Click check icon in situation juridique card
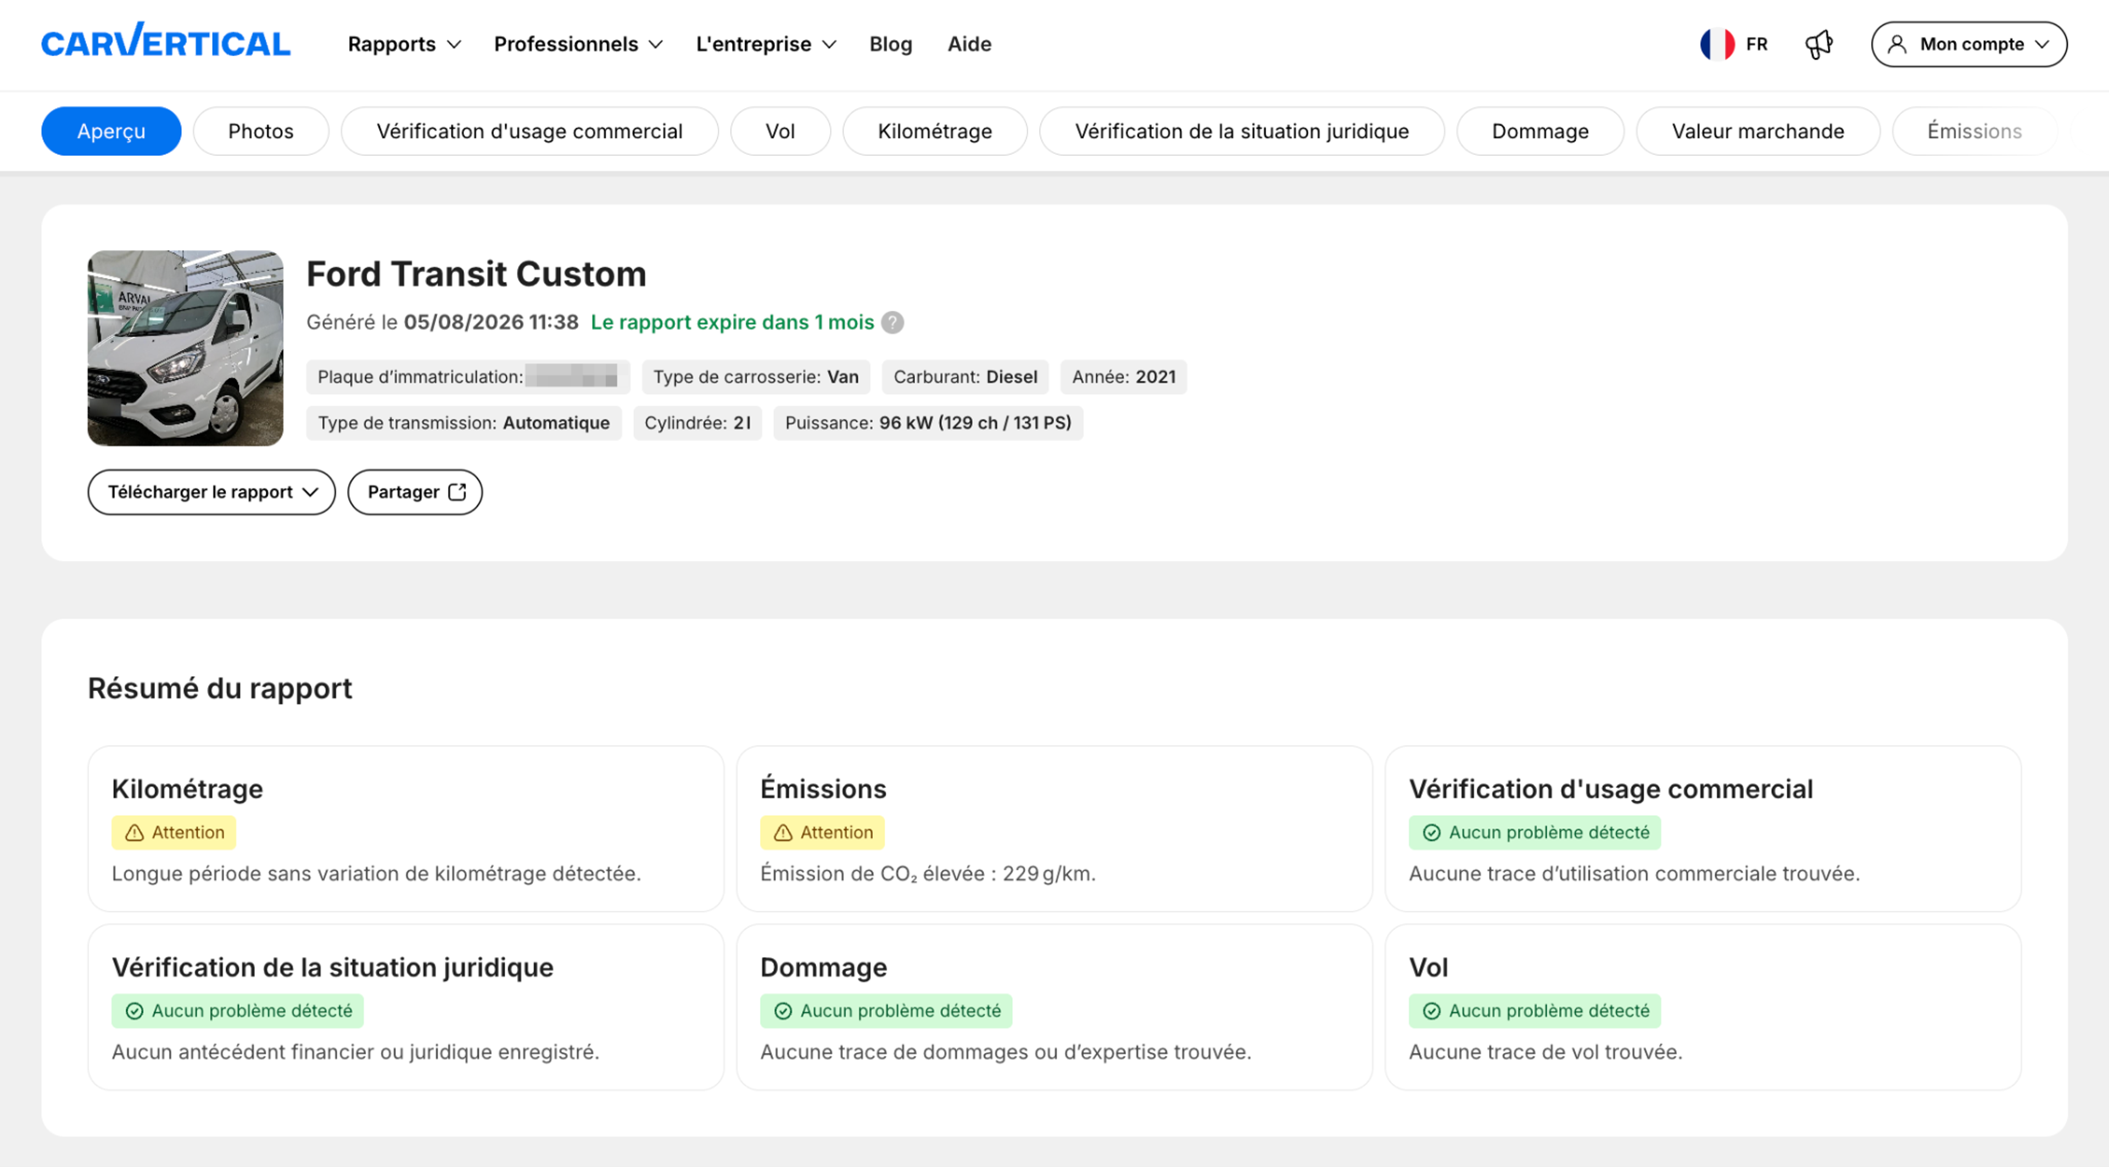Viewport: 2109px width, 1167px height. 134,1012
